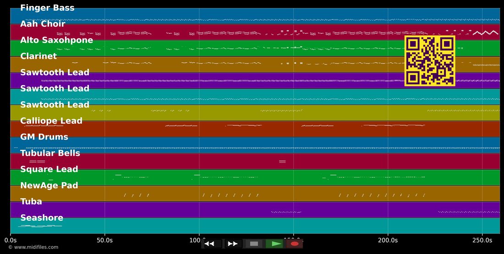This screenshot has height=254, width=504.
Task: Select the Alto Saxohpone track label
Action: point(56,40)
